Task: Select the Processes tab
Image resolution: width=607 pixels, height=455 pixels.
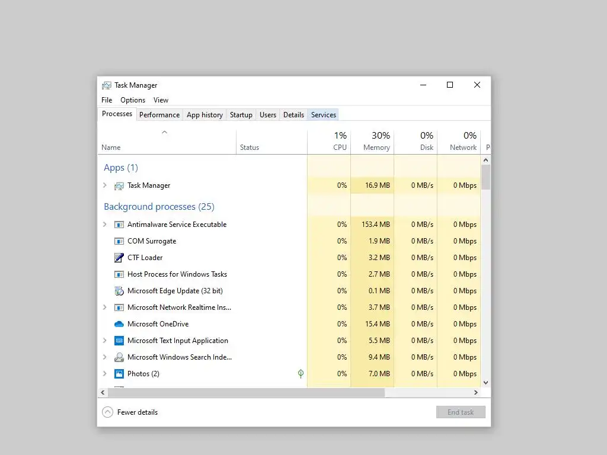Action: click(117, 114)
